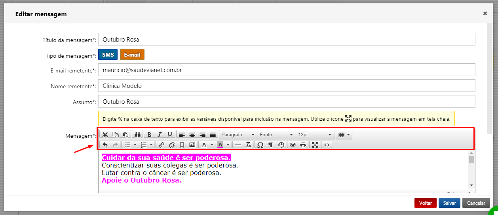Screen dimensions: 498x215
Task: Apply bullet list formatting
Action: [127, 145]
